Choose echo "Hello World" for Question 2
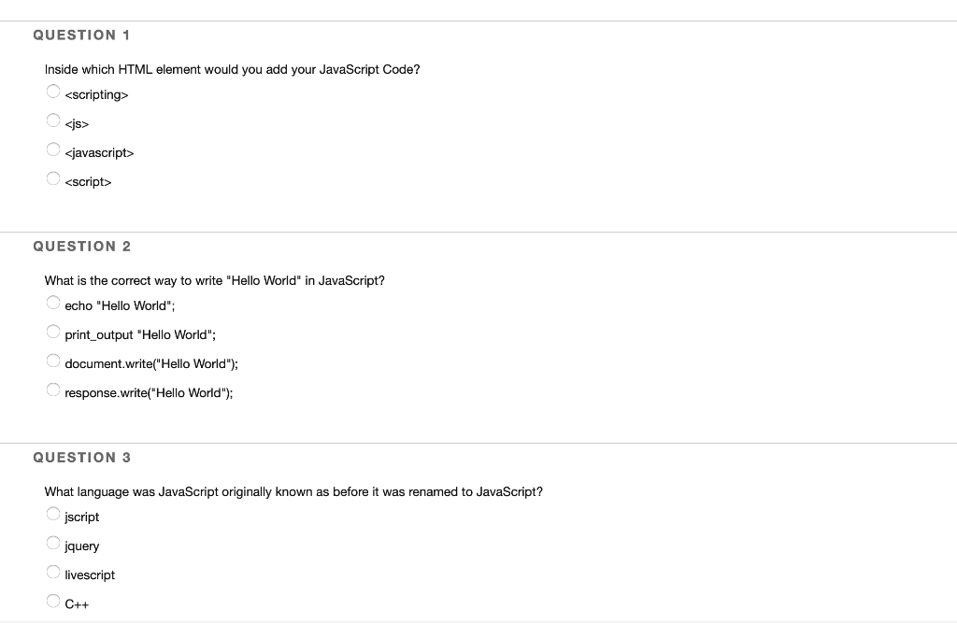Image resolution: width=957 pixels, height=623 pixels. (x=53, y=302)
